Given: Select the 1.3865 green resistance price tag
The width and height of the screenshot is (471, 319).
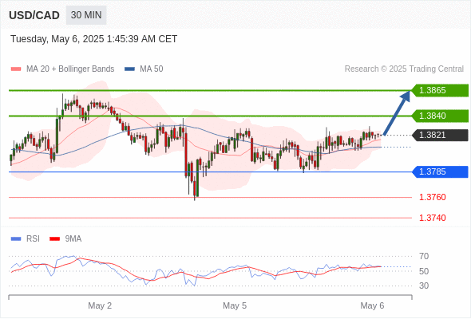Looking at the screenshot, I should (x=440, y=90).
